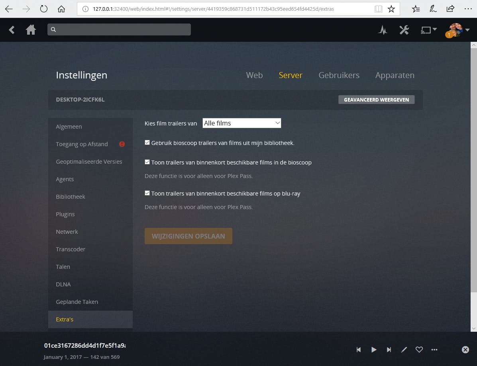Screen dimensions: 477x366
Task: Skip to next track in player
Action: [389, 350]
